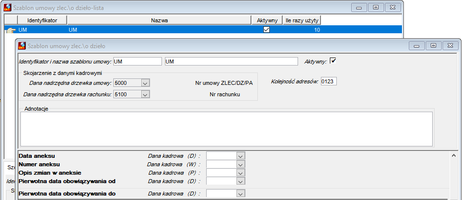Viewport: 462px width, 200px height.
Task: Click the Opis zmian w aneksie label
Action: pyautogui.click(x=50, y=173)
